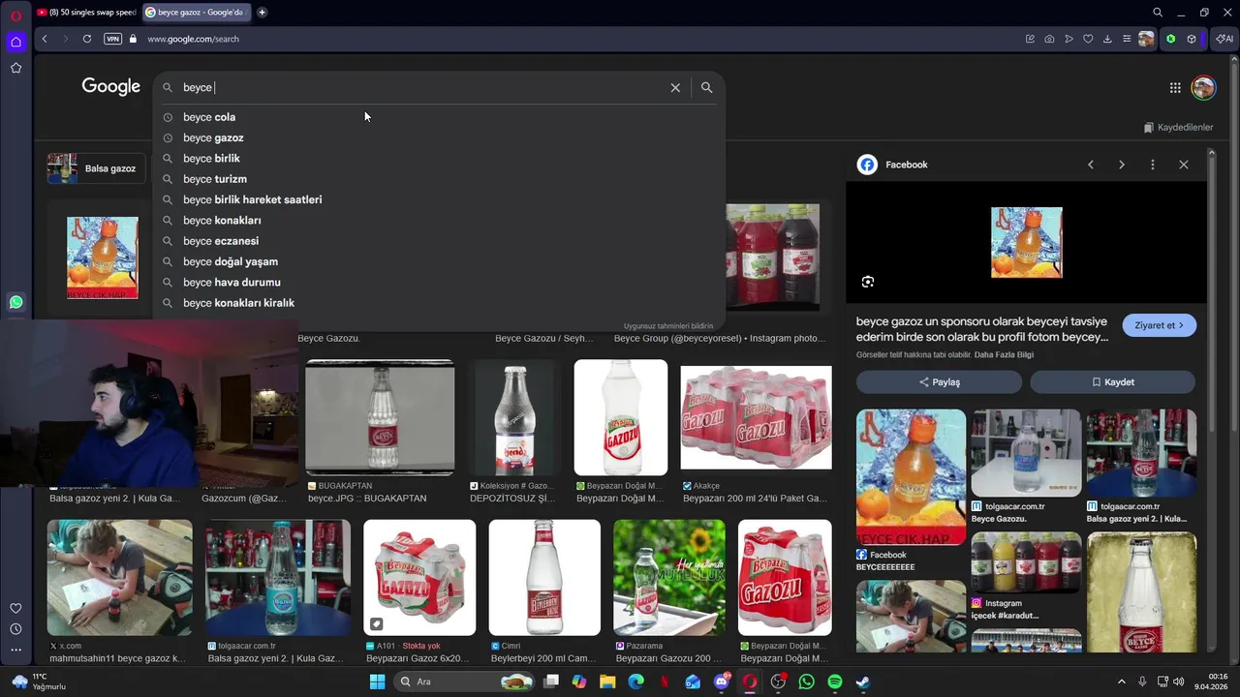The width and height of the screenshot is (1240, 697).
Task: Open Opera toolbar profile avatar
Action: (1147, 39)
